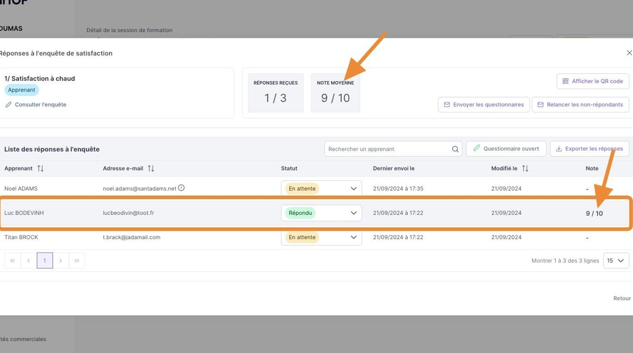
Task: Click the t.brack@jadamail.com email cell
Action: [132, 237]
